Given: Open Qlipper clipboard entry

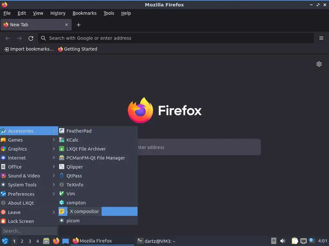Looking at the screenshot, I should (98, 167).
